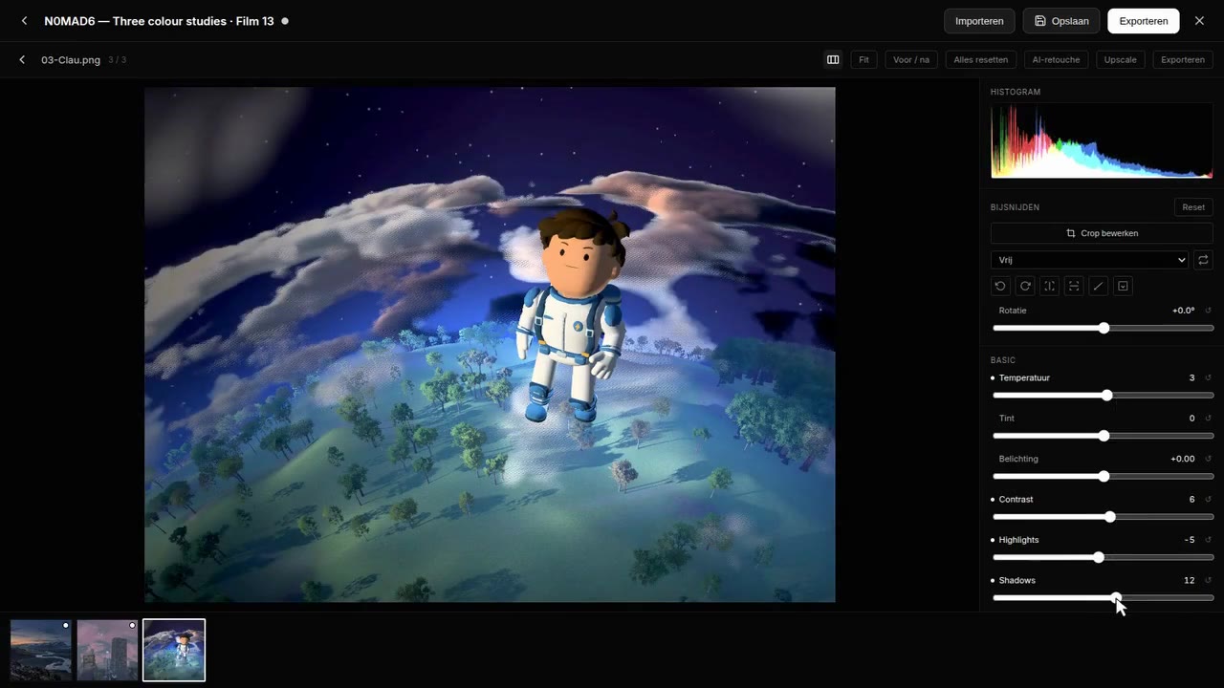Click the Tint slider handle
This screenshot has width=1224, height=688.
pos(1104,436)
